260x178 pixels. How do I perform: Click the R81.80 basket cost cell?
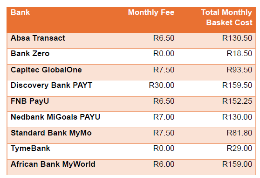click(x=239, y=133)
